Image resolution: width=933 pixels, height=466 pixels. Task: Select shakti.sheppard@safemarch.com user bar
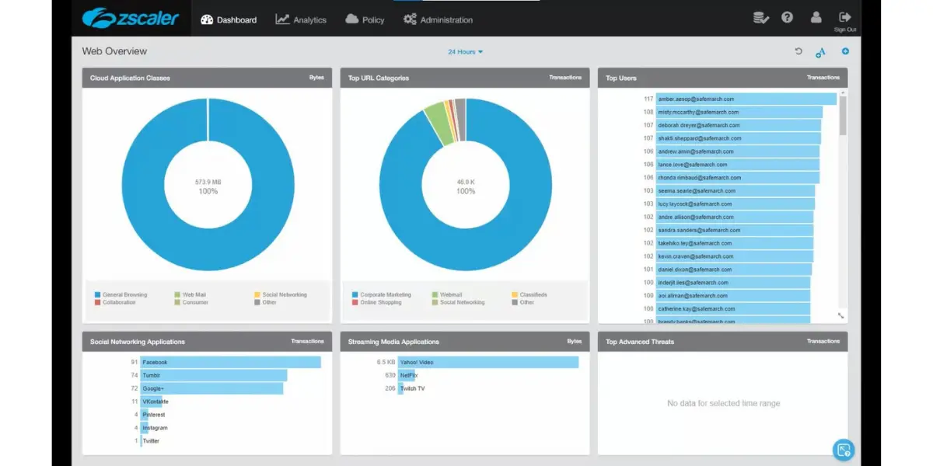(739, 138)
